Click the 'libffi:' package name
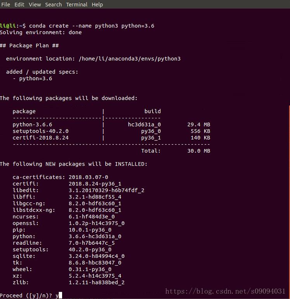Image resolution: width=290 pixels, height=299 pixels. (24, 197)
